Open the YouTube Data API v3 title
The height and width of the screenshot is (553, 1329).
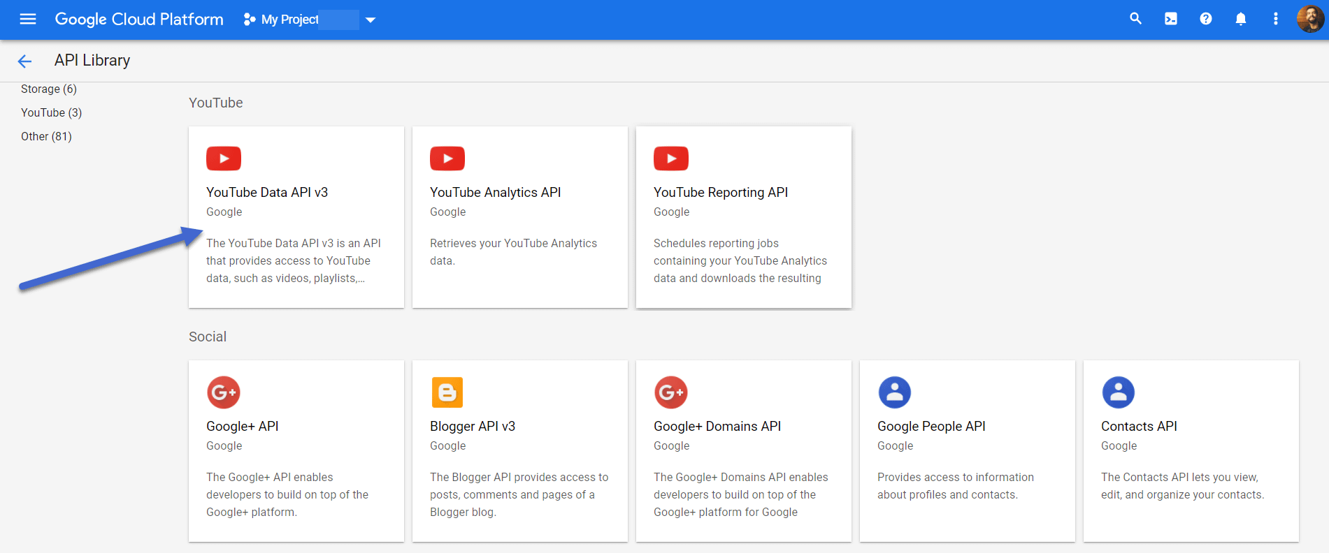[267, 192]
